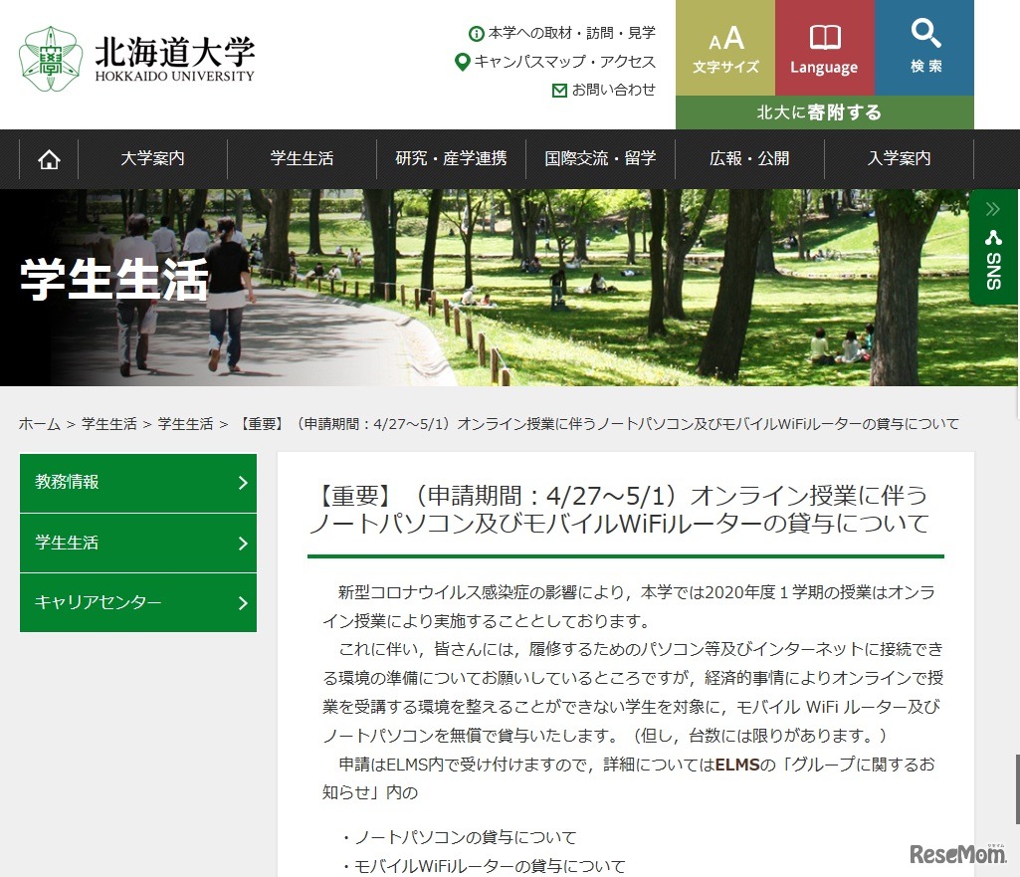Expand the 学生生活 sidebar section
The height and width of the screenshot is (877, 1020).
pos(137,543)
